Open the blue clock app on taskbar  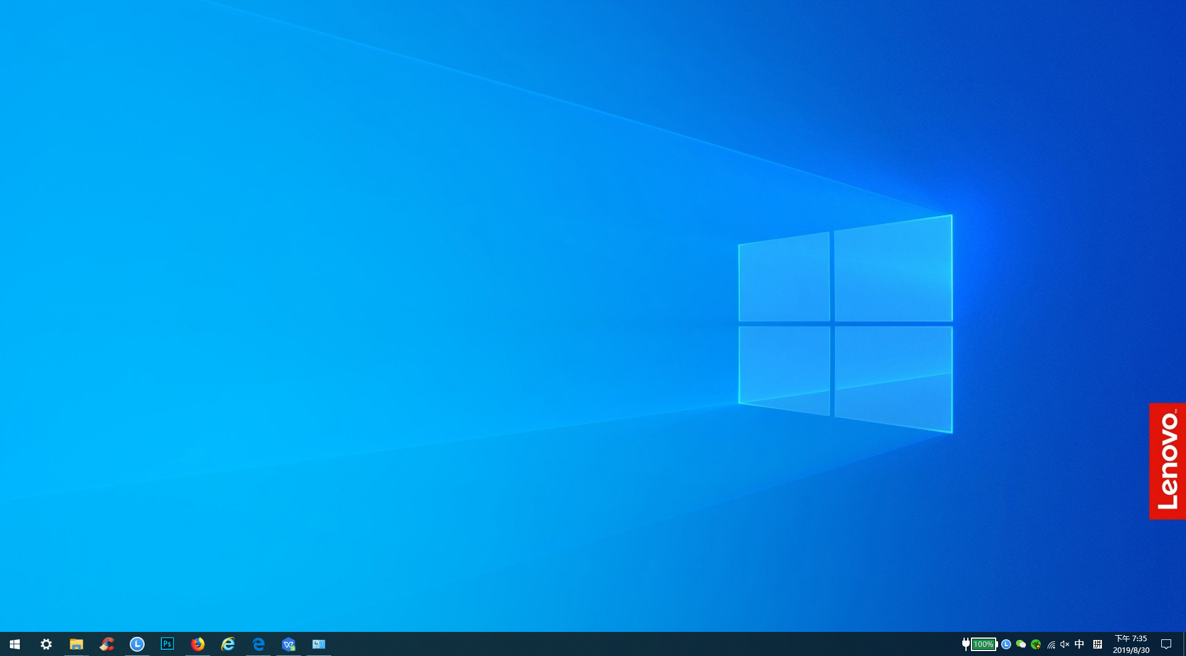point(137,644)
